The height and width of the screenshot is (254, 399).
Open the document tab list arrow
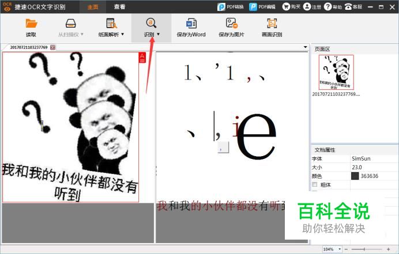(305, 47)
